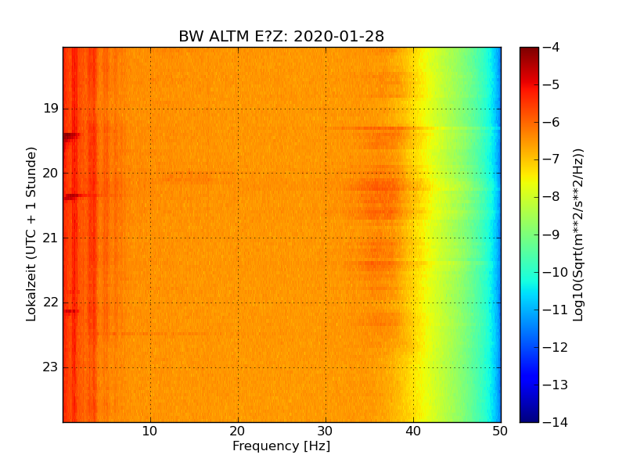The width and height of the screenshot is (626, 469).
Task: Click the colorbar tick label −4
Action: pyautogui.click(x=552, y=47)
